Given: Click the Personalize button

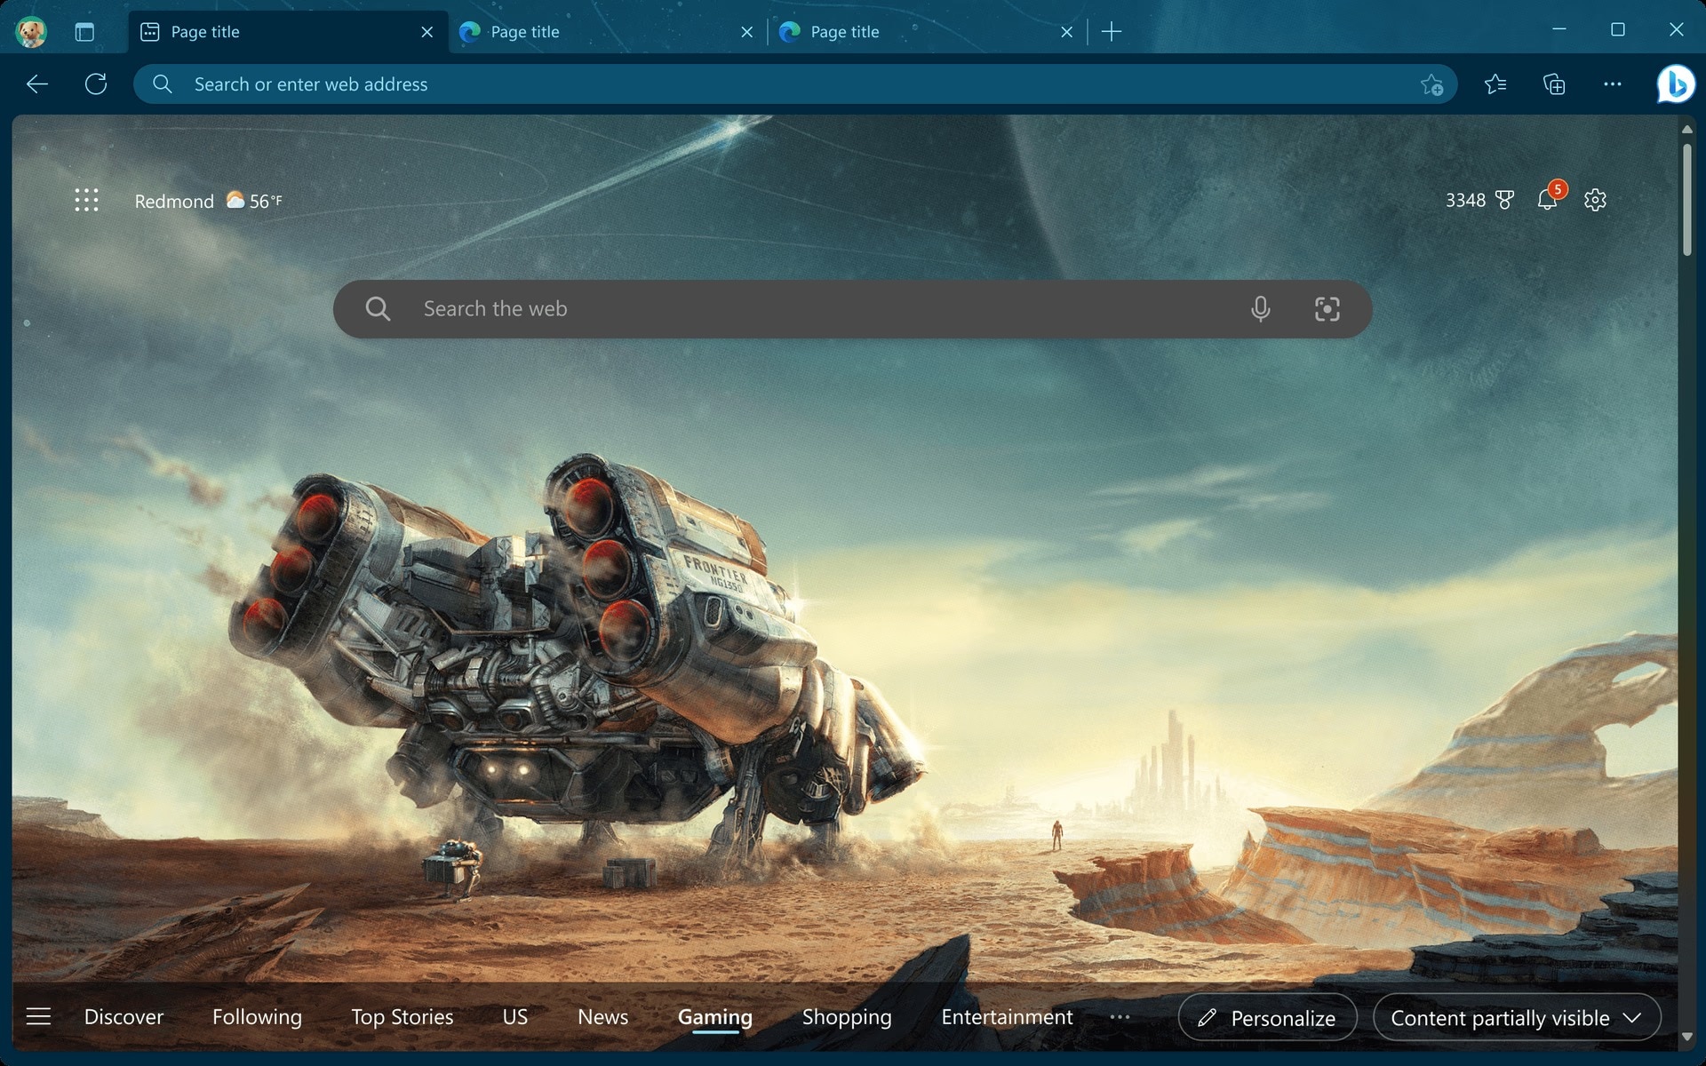Looking at the screenshot, I should pyautogui.click(x=1267, y=1018).
